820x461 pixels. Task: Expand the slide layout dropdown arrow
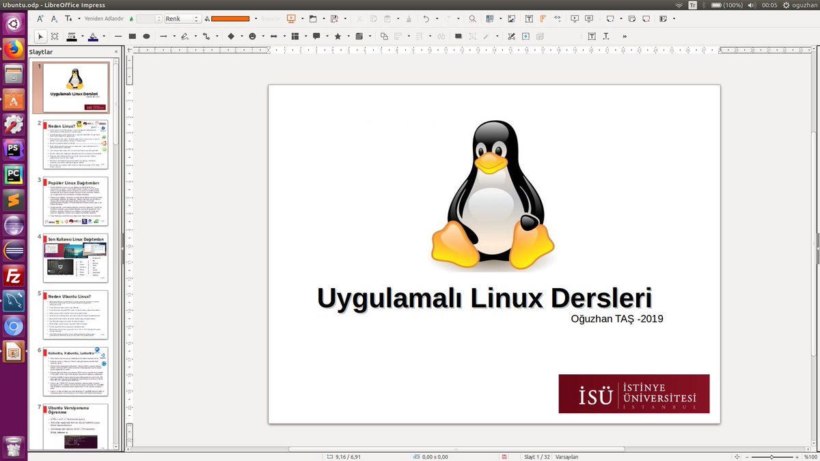pos(674,18)
